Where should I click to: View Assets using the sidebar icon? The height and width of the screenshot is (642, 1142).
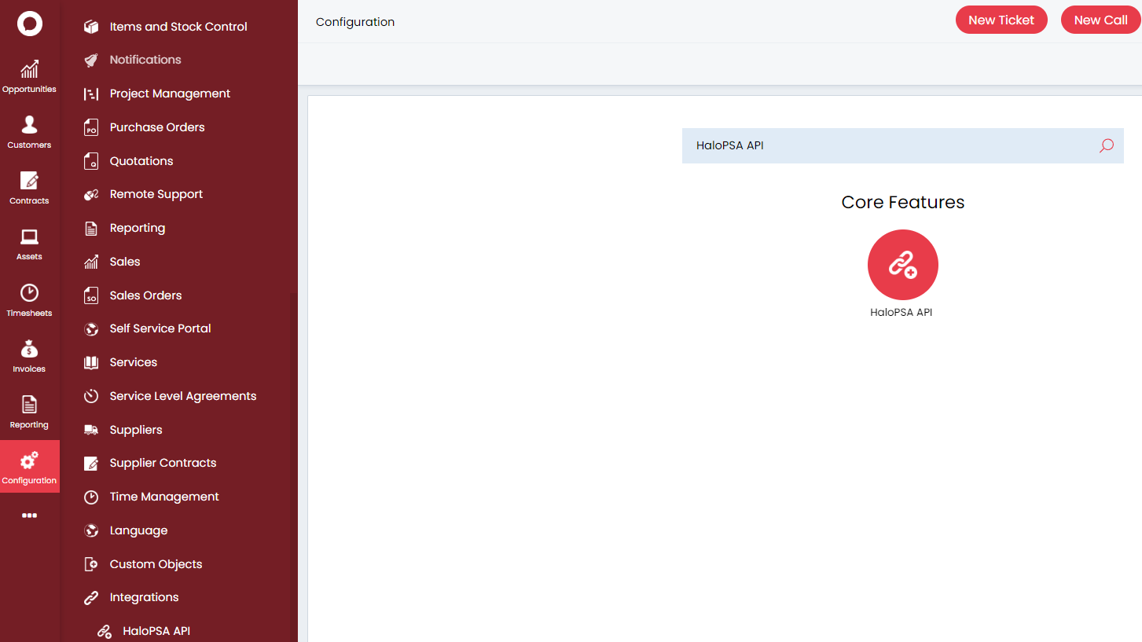(x=29, y=242)
